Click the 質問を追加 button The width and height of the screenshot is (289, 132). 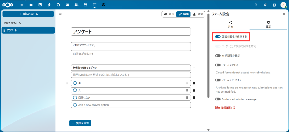pyautogui.click(x=80, y=123)
